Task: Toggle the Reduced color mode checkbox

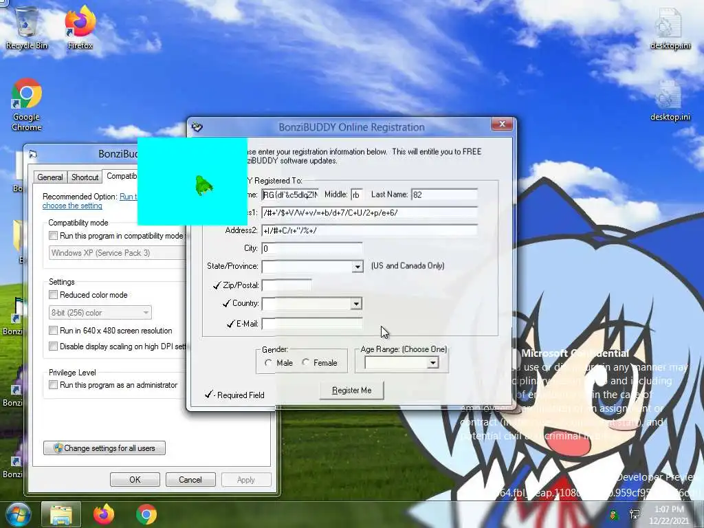Action: tap(54, 295)
